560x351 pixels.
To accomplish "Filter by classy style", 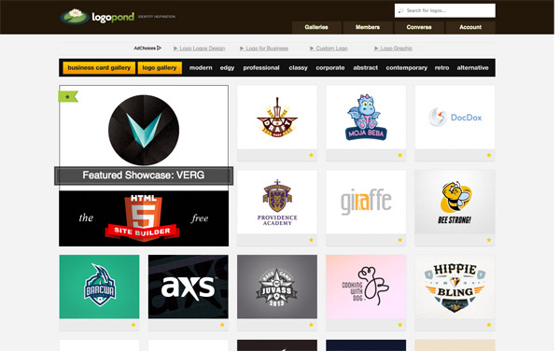I will [299, 68].
